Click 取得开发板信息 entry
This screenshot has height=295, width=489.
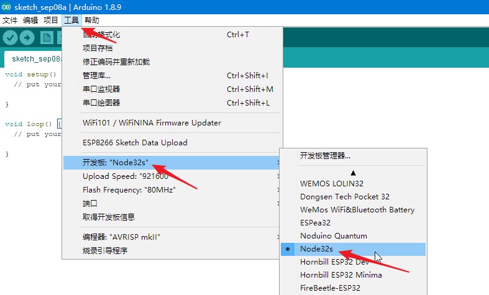[172, 217]
